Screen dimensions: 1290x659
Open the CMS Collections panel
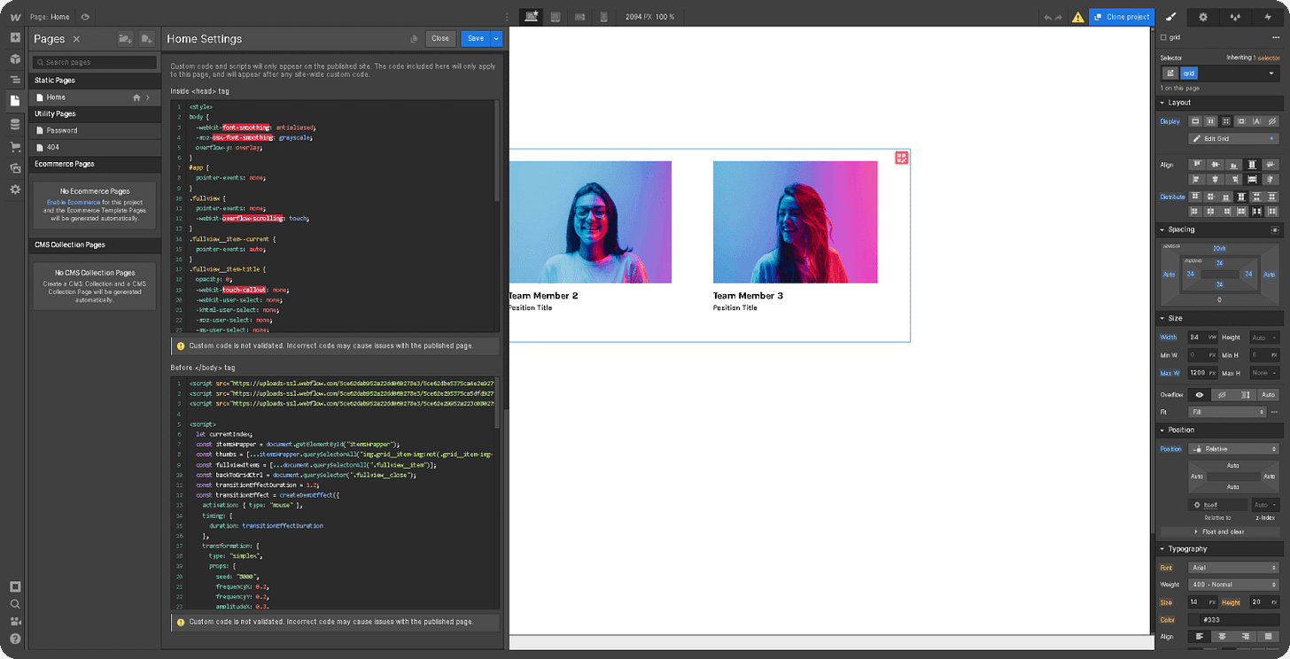(13, 124)
